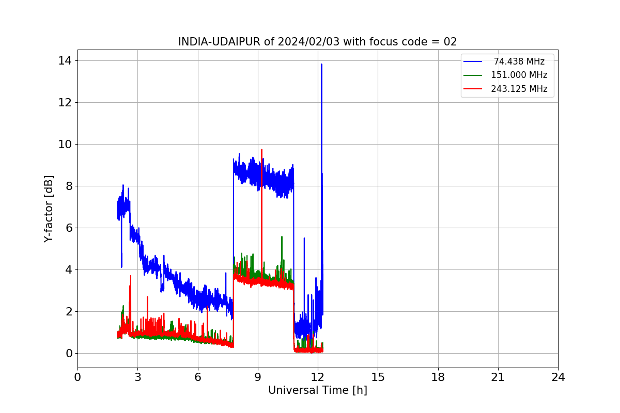Screen dimensions: 620x413
Task: Click the green spike peak near 5.6 dB
Action: coord(282,237)
